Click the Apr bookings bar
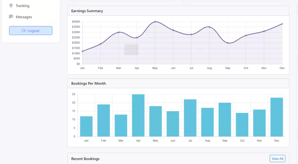Viewport: 298px width, 164px height. (138, 115)
